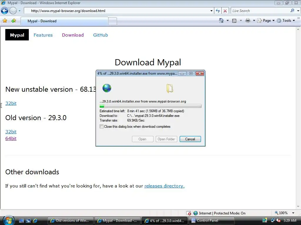
Task: Click the network connection tray icon
Action: point(272,220)
